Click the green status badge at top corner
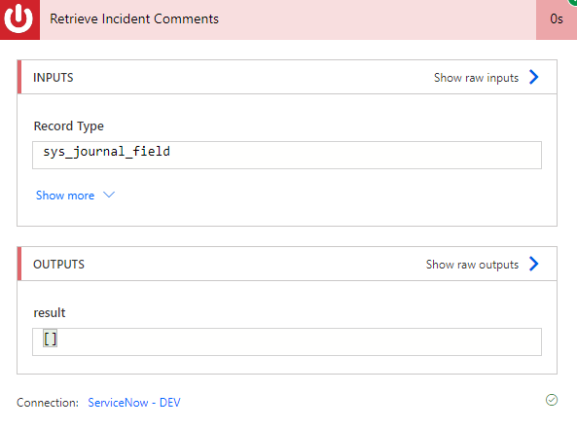The image size is (577, 429). pyautogui.click(x=572, y=3)
